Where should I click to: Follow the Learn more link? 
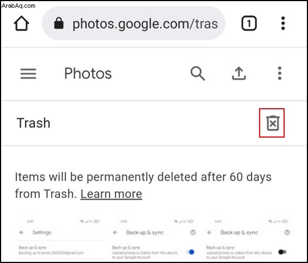pos(111,194)
